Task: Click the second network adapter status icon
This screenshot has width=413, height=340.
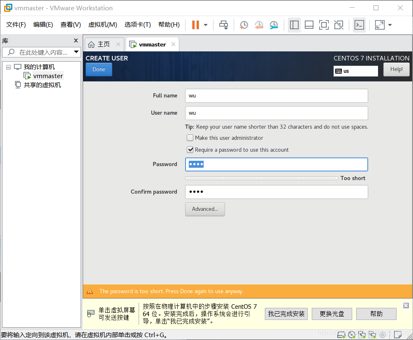Action: (372, 335)
